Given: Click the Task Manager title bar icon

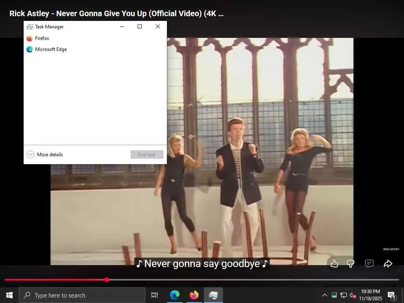Looking at the screenshot, I should point(30,27).
